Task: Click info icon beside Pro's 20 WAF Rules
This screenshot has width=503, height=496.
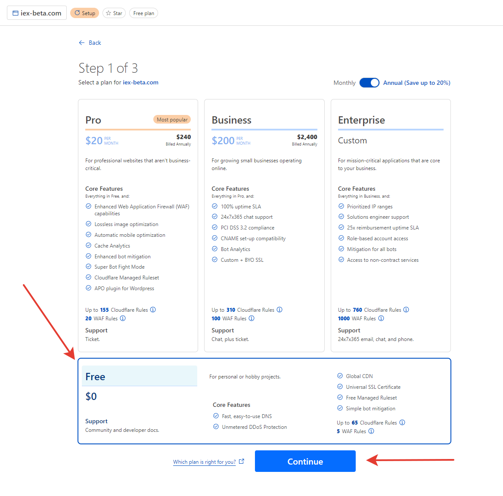Action: (x=123, y=318)
